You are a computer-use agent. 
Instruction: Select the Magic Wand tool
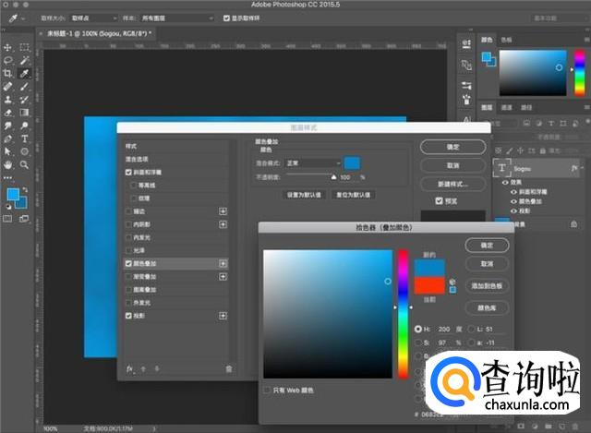(x=25, y=60)
